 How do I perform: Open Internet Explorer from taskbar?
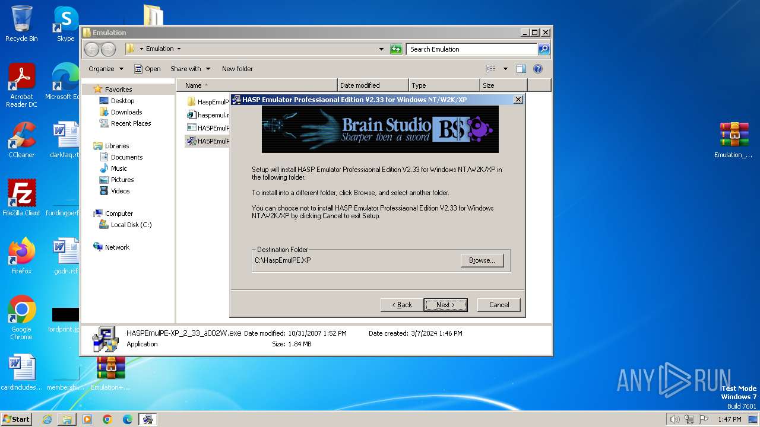click(x=47, y=419)
